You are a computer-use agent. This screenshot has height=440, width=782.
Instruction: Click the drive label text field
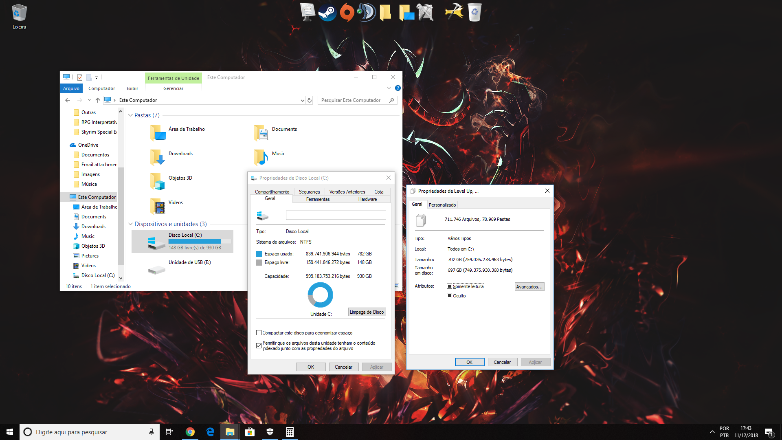336,216
